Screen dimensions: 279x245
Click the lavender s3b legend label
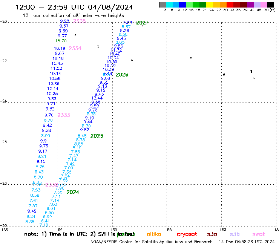[x=235, y=234]
